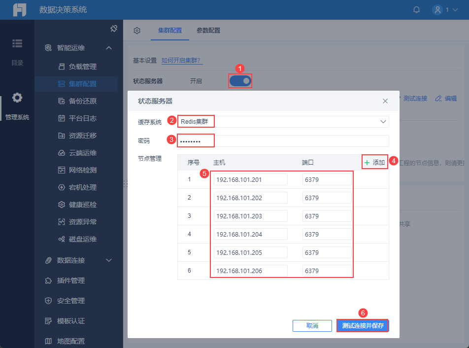Click the 安全管理 shield icon
Viewport: 469px width, 348px height.
point(48,301)
